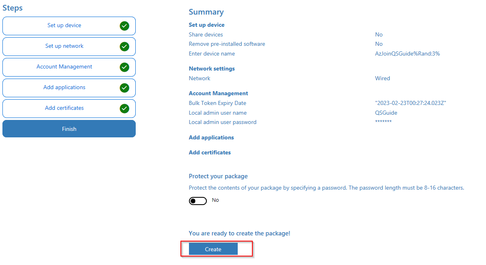Screen dimensions: 486x265
Task: Click the Add certificates green checkmark
Action: tap(124, 109)
